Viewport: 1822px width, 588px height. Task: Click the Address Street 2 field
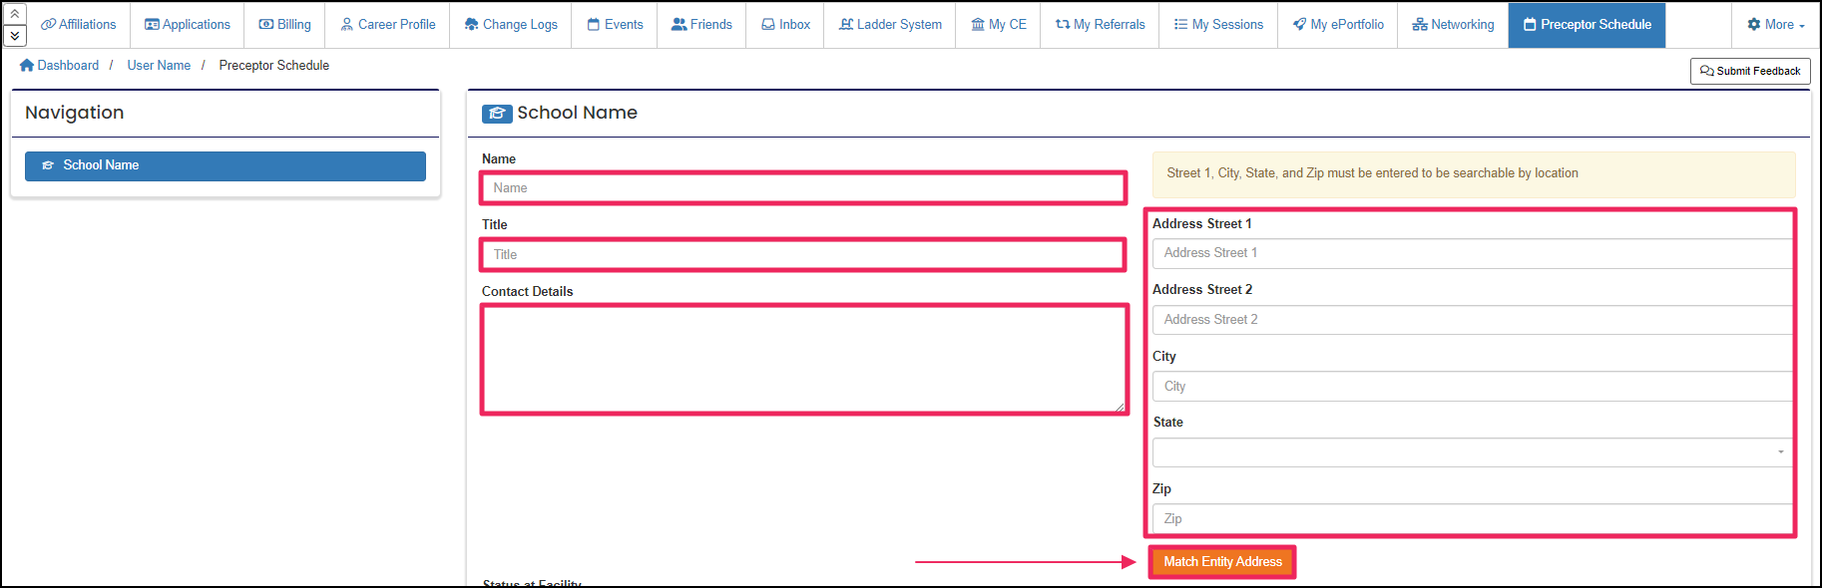pyautogui.click(x=1473, y=319)
